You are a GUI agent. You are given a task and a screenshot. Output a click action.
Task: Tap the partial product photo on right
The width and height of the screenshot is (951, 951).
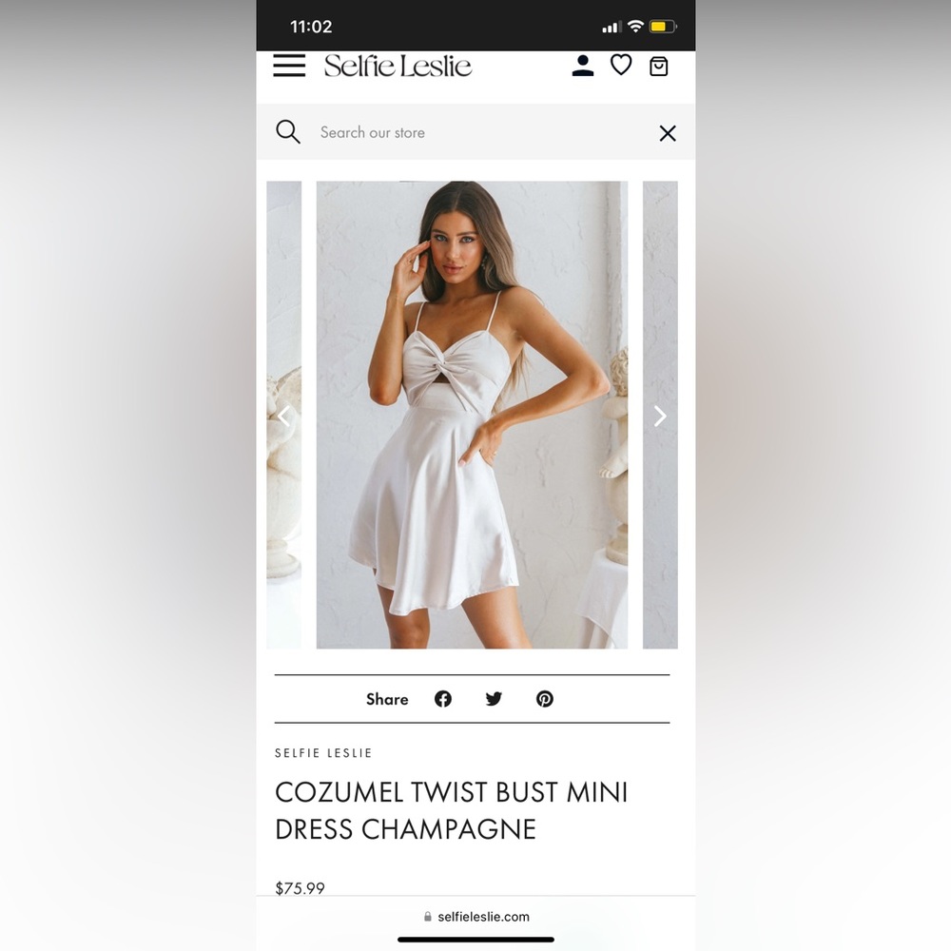(660, 415)
